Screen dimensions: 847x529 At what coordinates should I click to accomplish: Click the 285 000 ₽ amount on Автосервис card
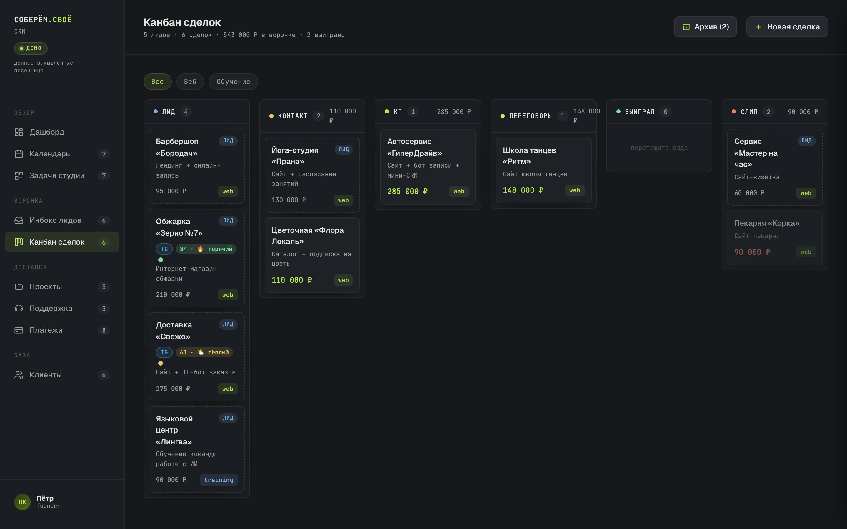[407, 191]
